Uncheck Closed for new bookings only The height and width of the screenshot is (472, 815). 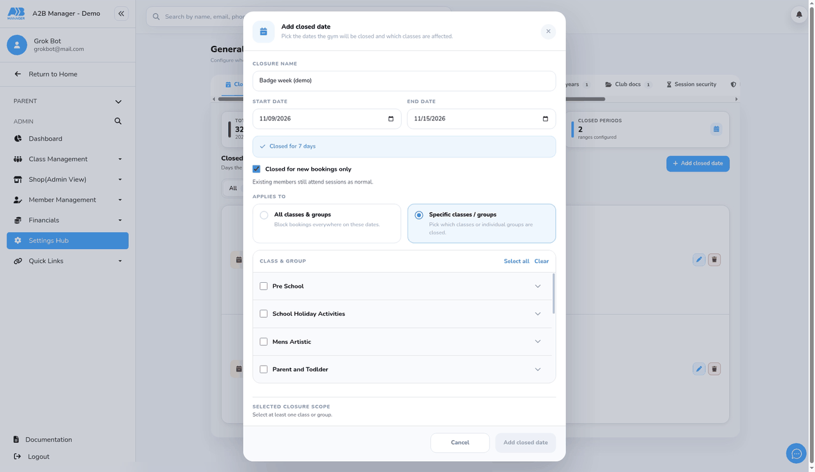(257, 169)
